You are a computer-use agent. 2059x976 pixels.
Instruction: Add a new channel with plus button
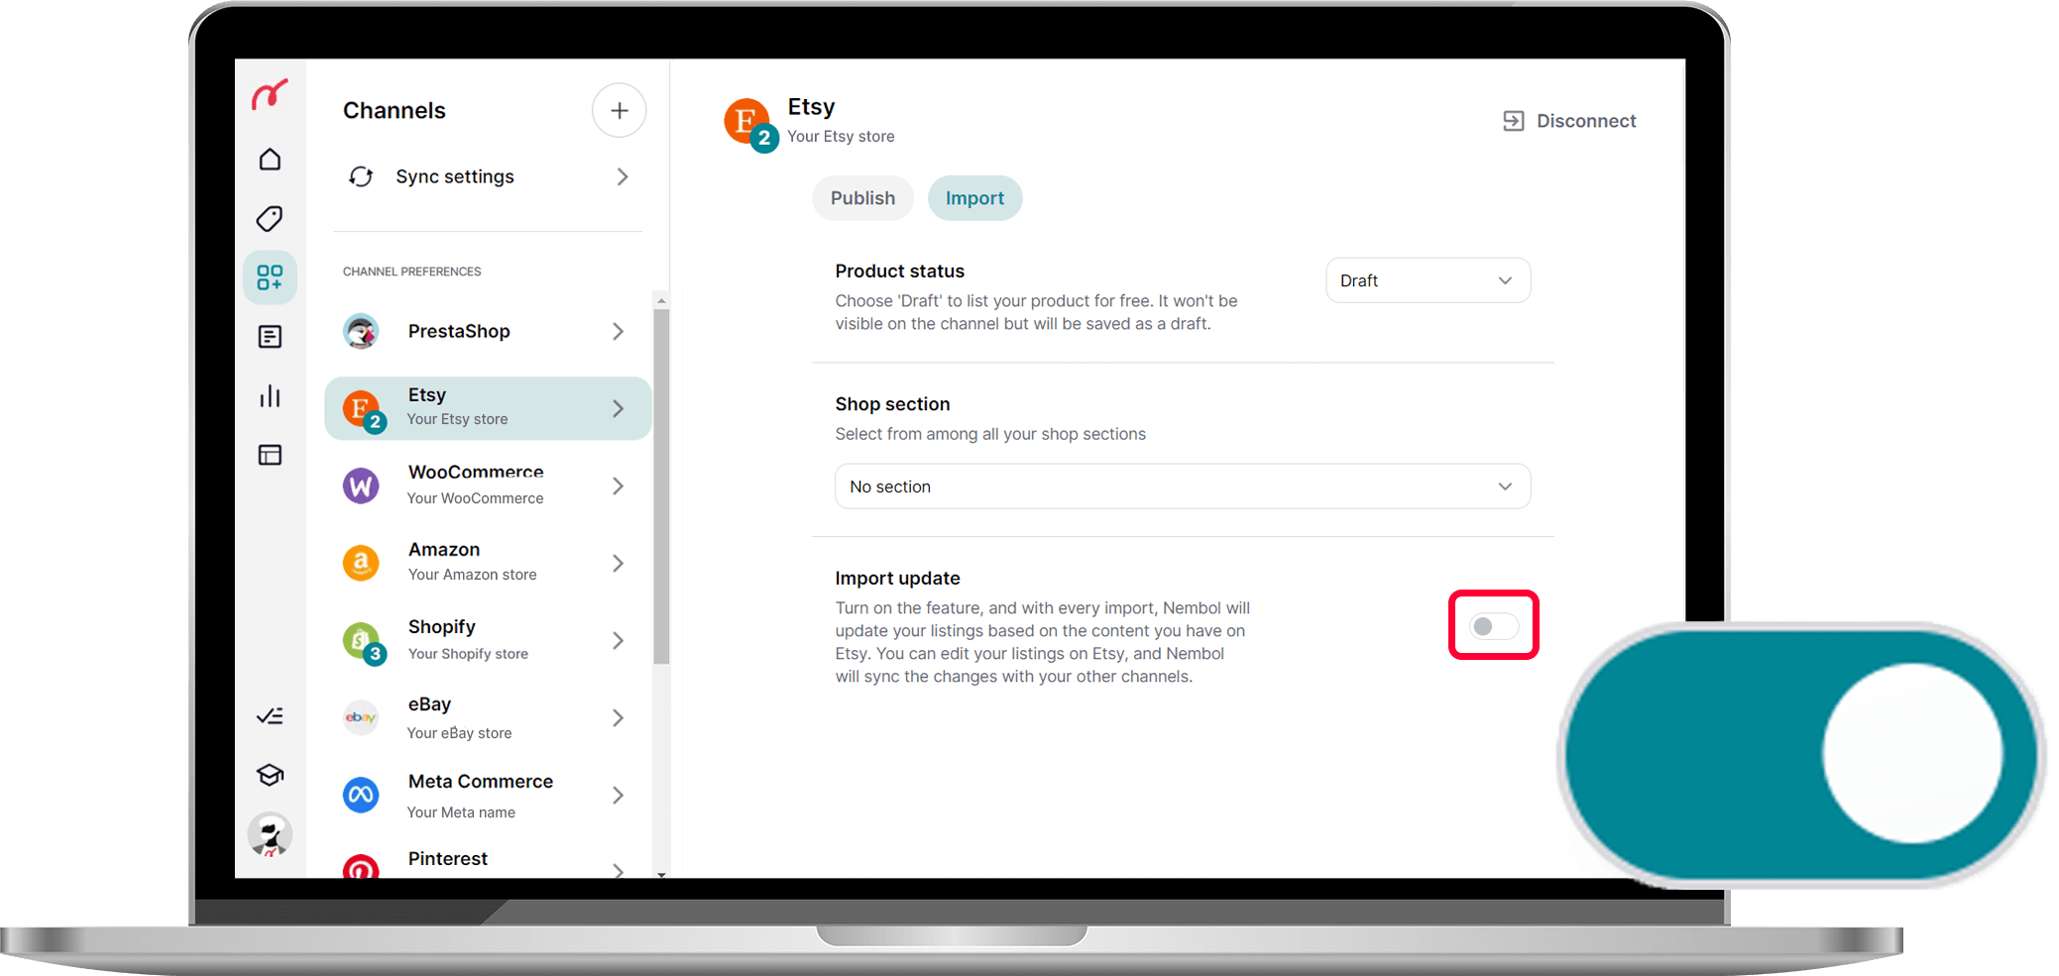pos(620,110)
